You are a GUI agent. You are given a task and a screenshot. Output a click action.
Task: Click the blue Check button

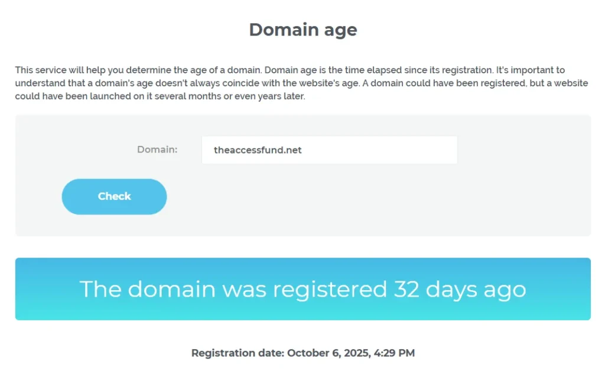(114, 197)
